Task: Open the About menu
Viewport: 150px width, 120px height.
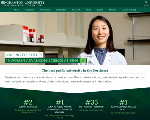Action: 16,10
